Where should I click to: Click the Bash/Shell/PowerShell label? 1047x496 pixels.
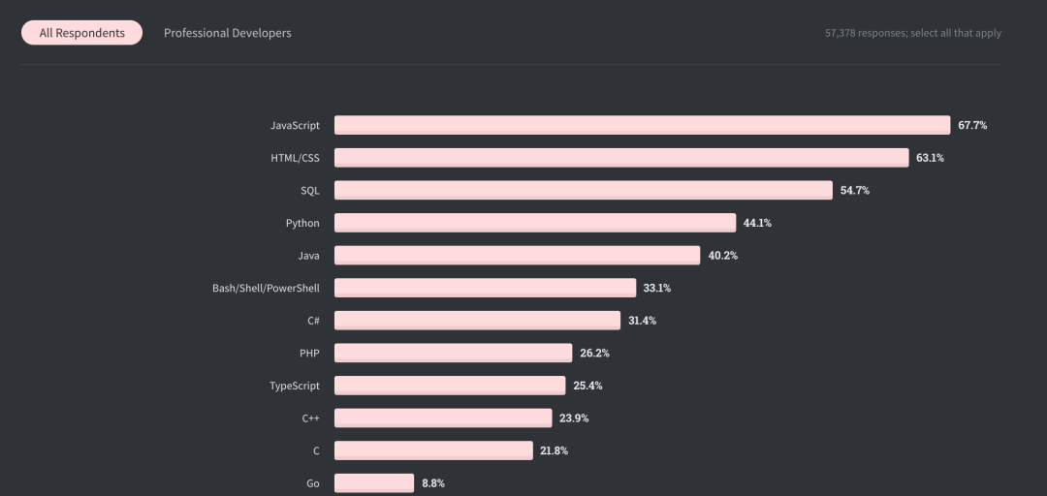click(266, 288)
